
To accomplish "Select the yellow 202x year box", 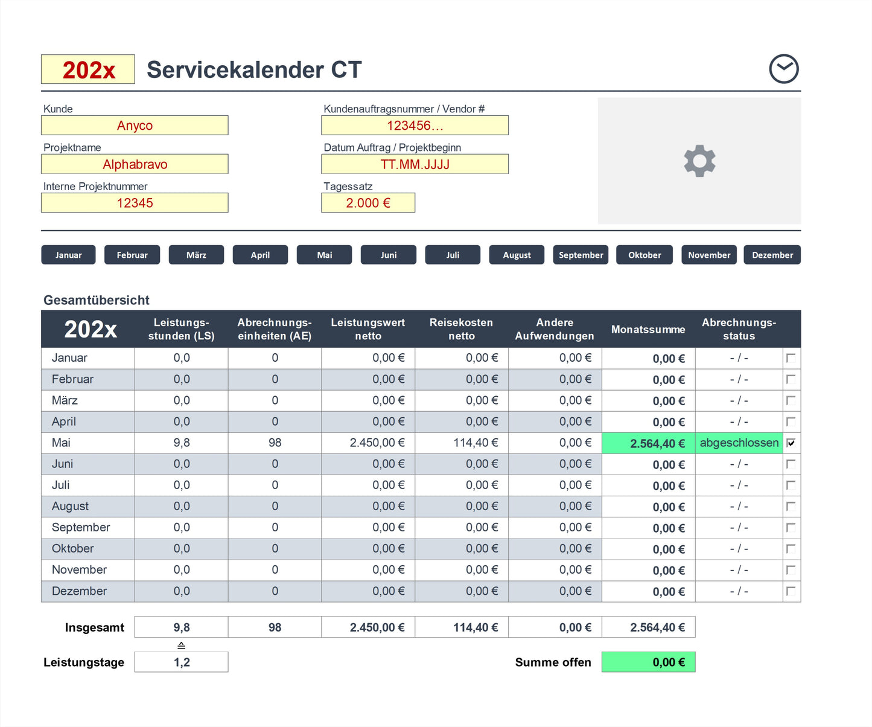I will [x=88, y=69].
